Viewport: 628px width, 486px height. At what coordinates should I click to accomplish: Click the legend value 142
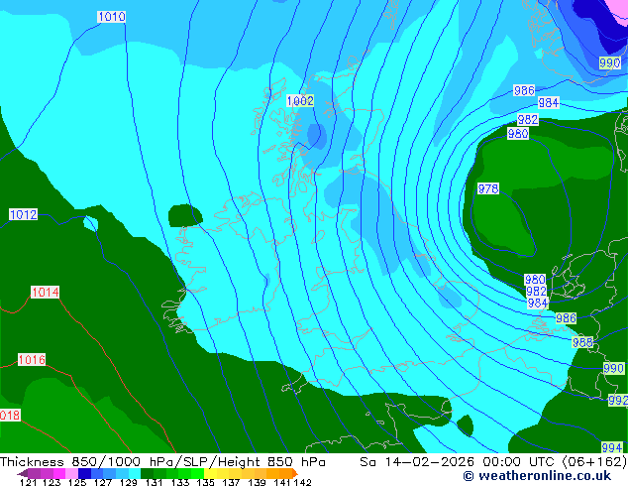[x=303, y=482]
